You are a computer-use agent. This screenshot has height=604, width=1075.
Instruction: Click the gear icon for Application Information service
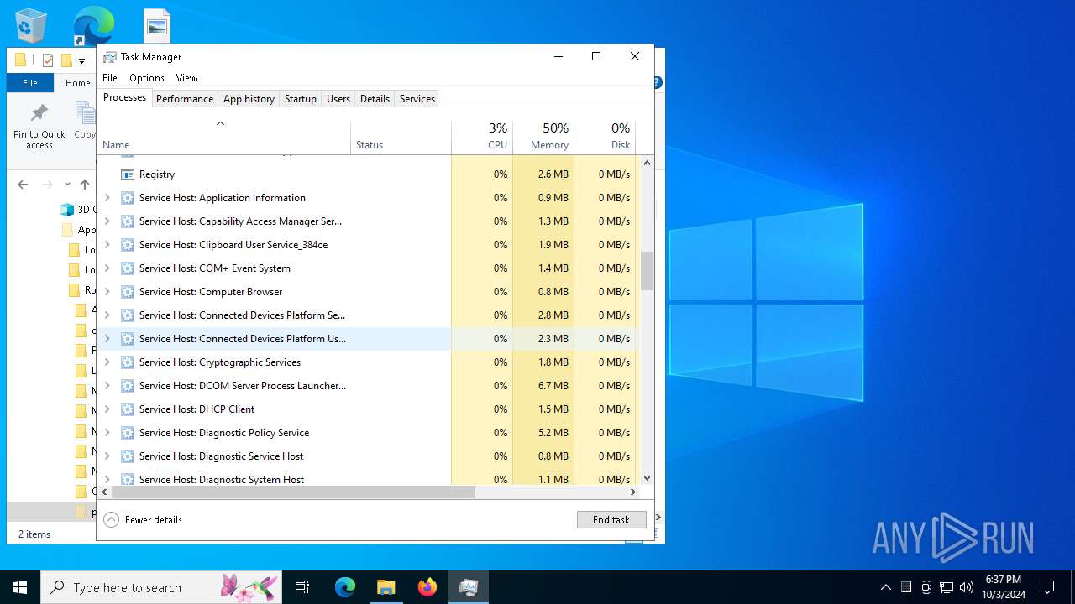(128, 198)
